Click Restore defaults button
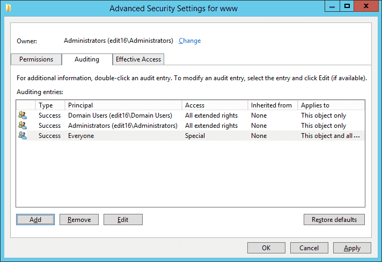382x262 pixels. (334, 220)
